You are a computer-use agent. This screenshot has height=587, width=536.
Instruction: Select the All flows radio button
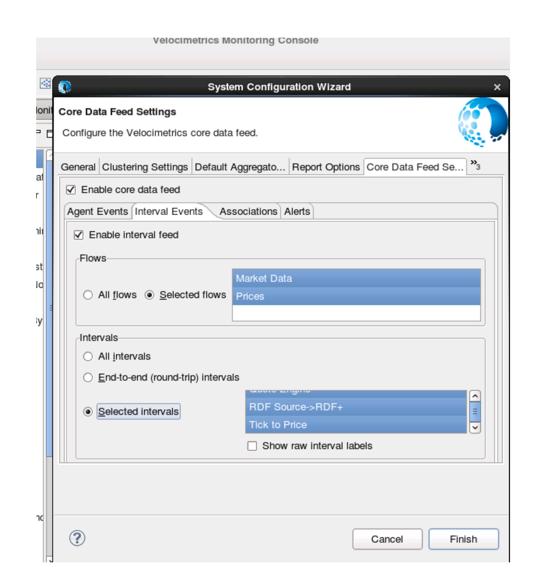click(x=88, y=295)
